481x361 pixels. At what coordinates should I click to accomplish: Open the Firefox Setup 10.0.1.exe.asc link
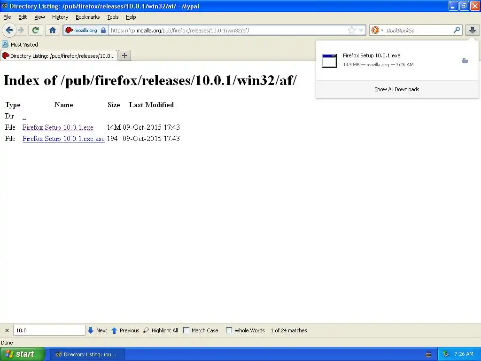click(63, 139)
